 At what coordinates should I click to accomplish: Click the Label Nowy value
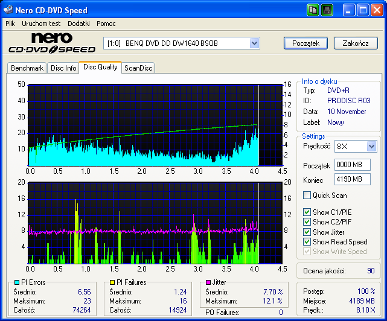pyautogui.click(x=336, y=122)
